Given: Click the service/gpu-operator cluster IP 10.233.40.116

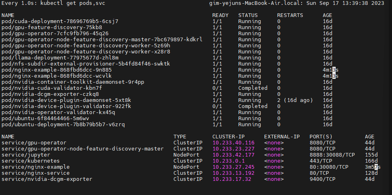Looking at the screenshot, I should (233, 143).
